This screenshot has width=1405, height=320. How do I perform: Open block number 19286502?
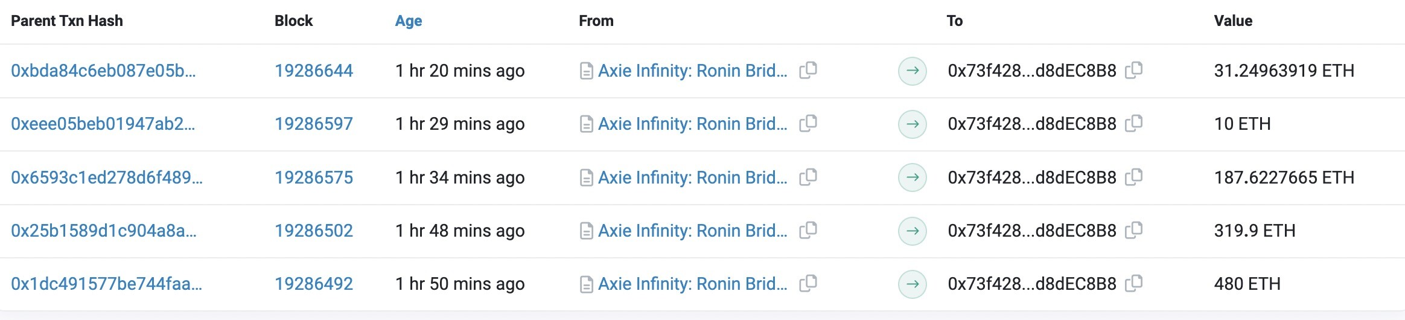314,231
